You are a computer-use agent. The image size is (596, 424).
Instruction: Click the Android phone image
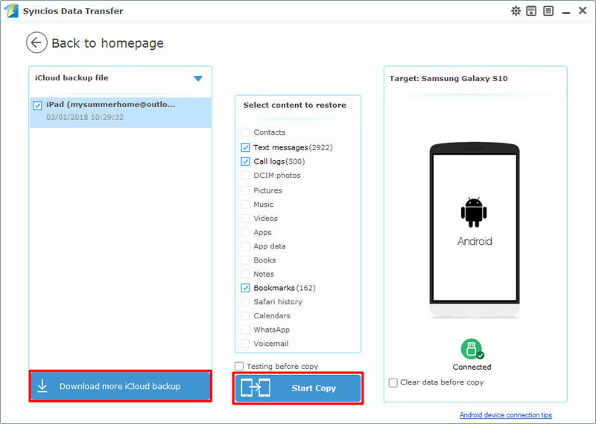coord(475,230)
